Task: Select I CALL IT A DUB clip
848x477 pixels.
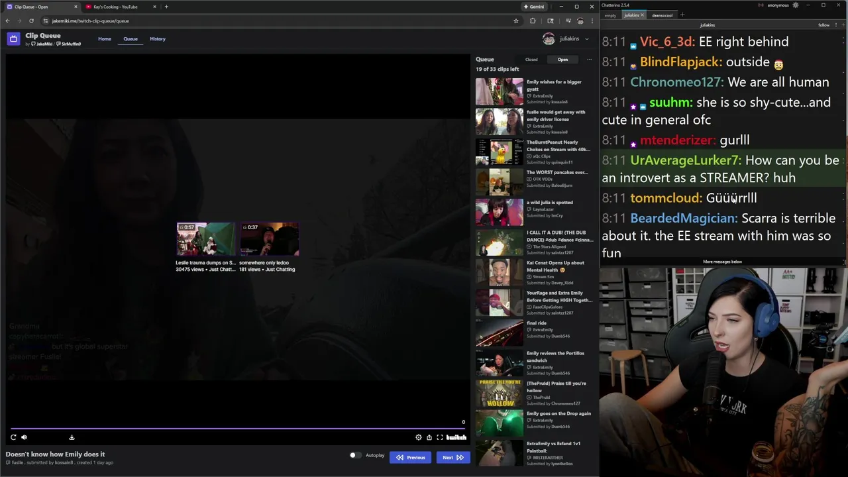Action: (534, 242)
